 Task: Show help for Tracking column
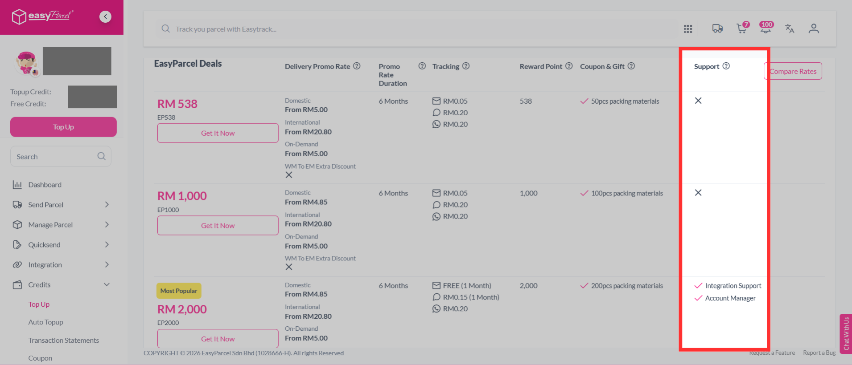coord(466,66)
